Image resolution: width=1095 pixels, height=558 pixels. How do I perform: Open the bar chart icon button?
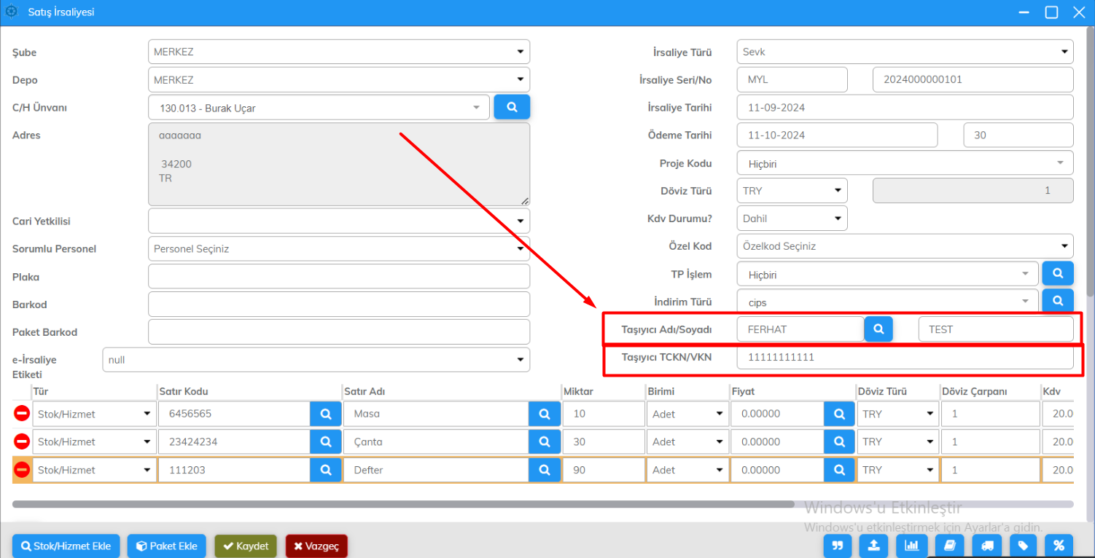pyautogui.click(x=911, y=546)
